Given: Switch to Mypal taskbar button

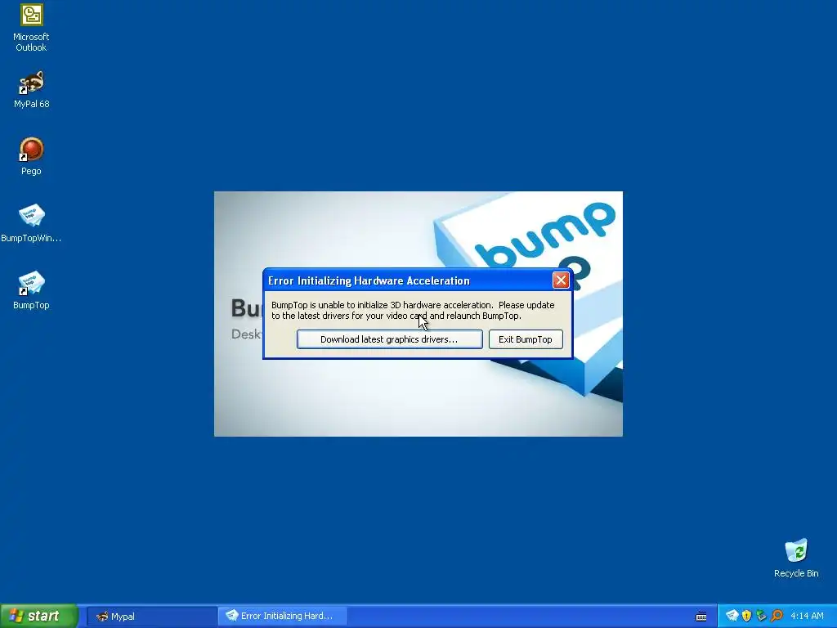Looking at the screenshot, I should click(x=151, y=617).
